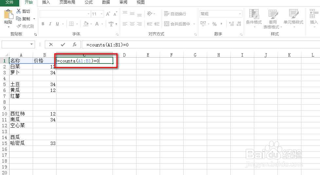Click the accounting currency format icon
Viewport: 320px width, 175px height.
(203, 24)
